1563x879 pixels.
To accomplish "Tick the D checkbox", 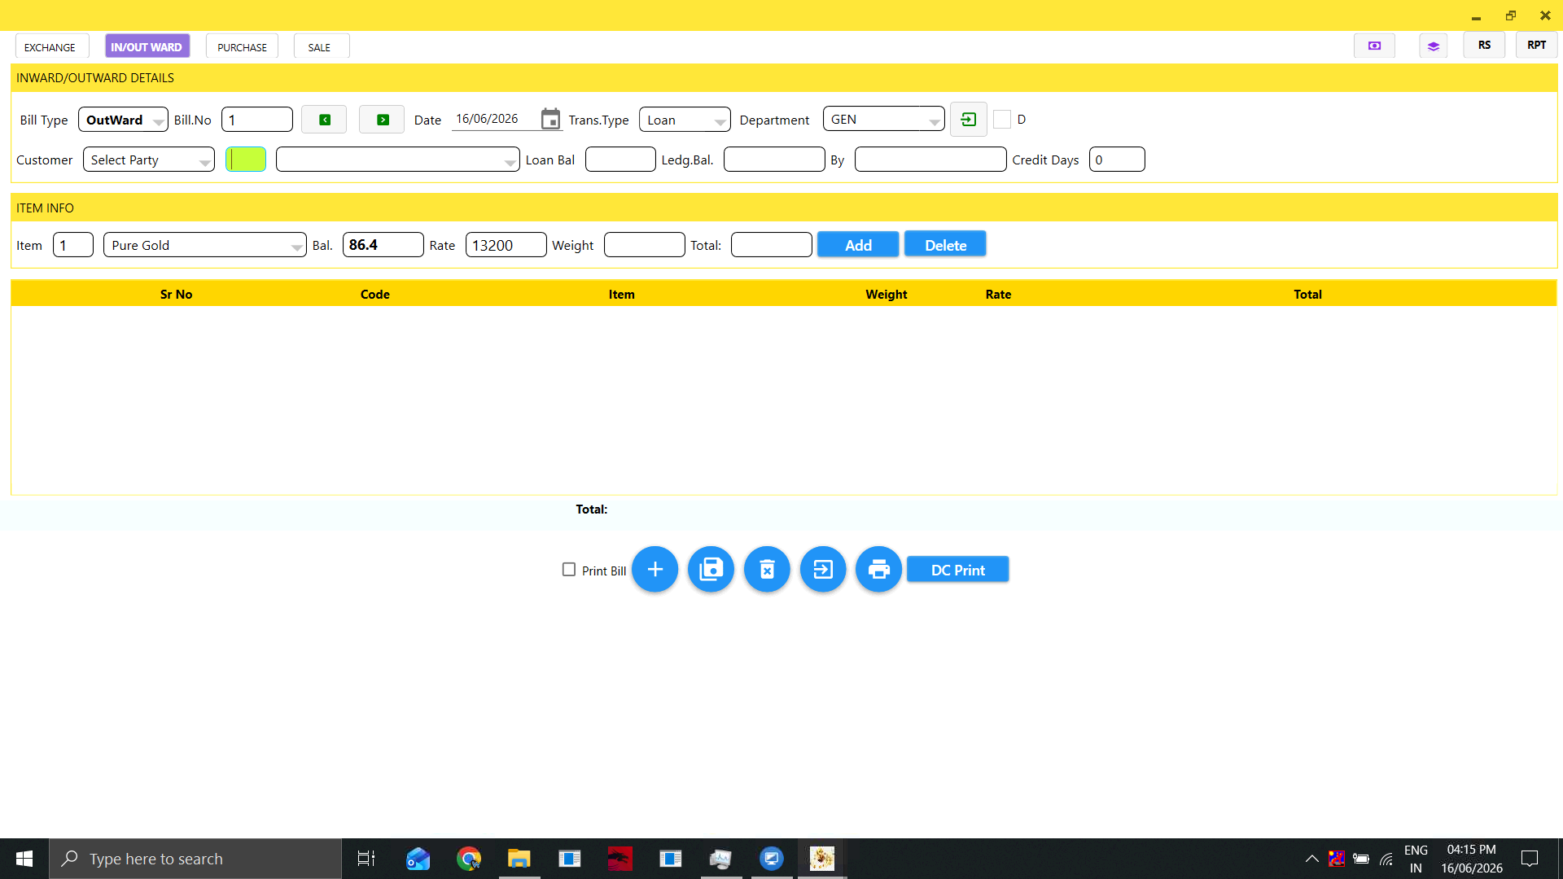I will coord(1002,120).
